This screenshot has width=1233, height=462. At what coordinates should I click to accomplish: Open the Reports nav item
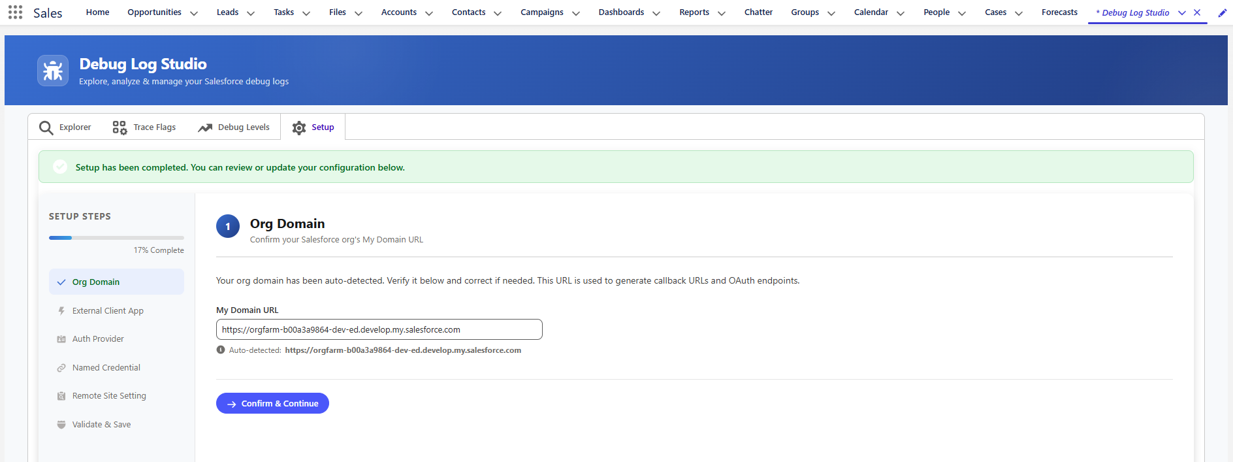(694, 12)
